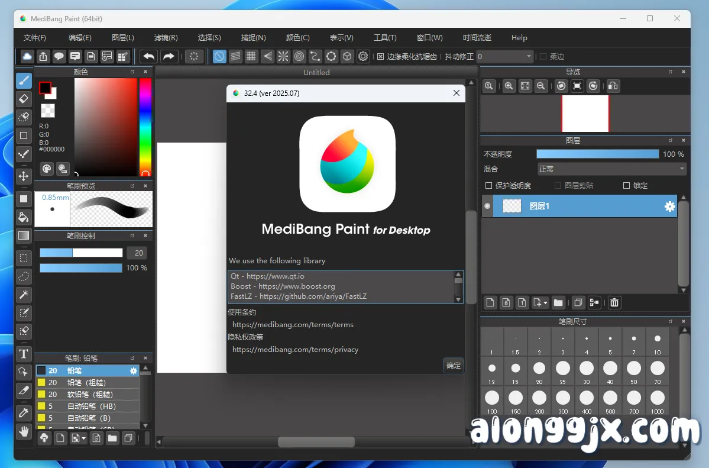
Task: Open the brush settings gear in top toolbar
Action: pyautogui.click(x=363, y=56)
